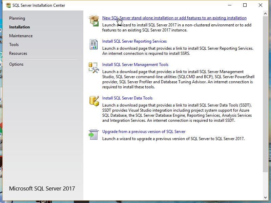Open Install SQL Server Data Tools link
The width and height of the screenshot is (271, 203).
127,98
